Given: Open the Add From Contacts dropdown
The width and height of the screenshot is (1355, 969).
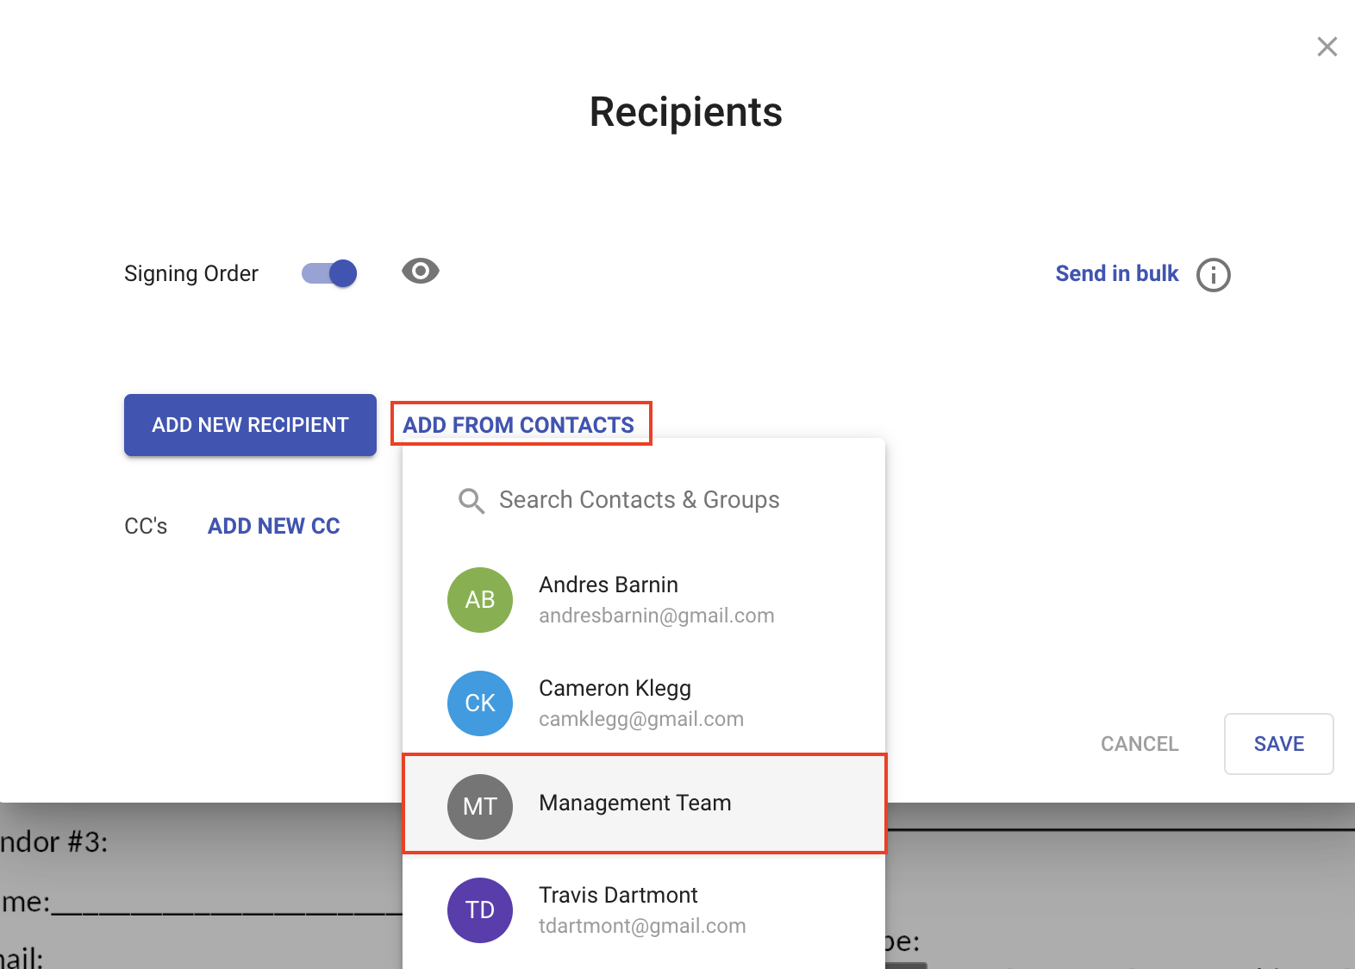Looking at the screenshot, I should (x=519, y=425).
